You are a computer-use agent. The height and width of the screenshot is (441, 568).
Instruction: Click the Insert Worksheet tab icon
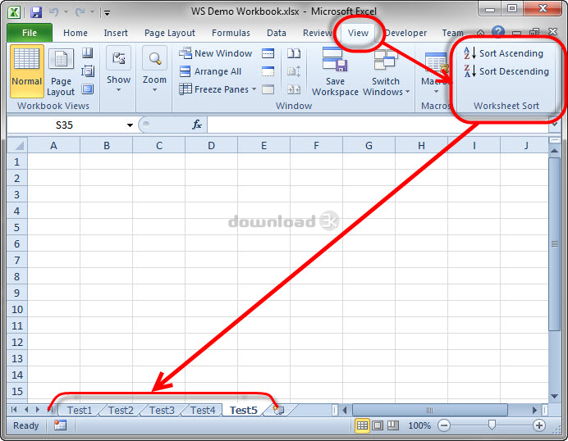(278, 410)
